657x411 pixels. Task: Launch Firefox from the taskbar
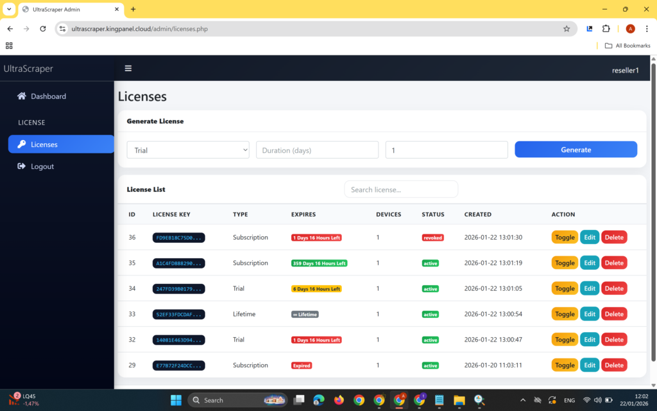339,399
